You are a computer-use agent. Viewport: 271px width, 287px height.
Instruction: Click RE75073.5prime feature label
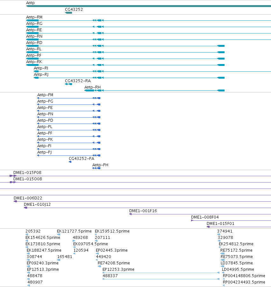[x=237, y=257]
